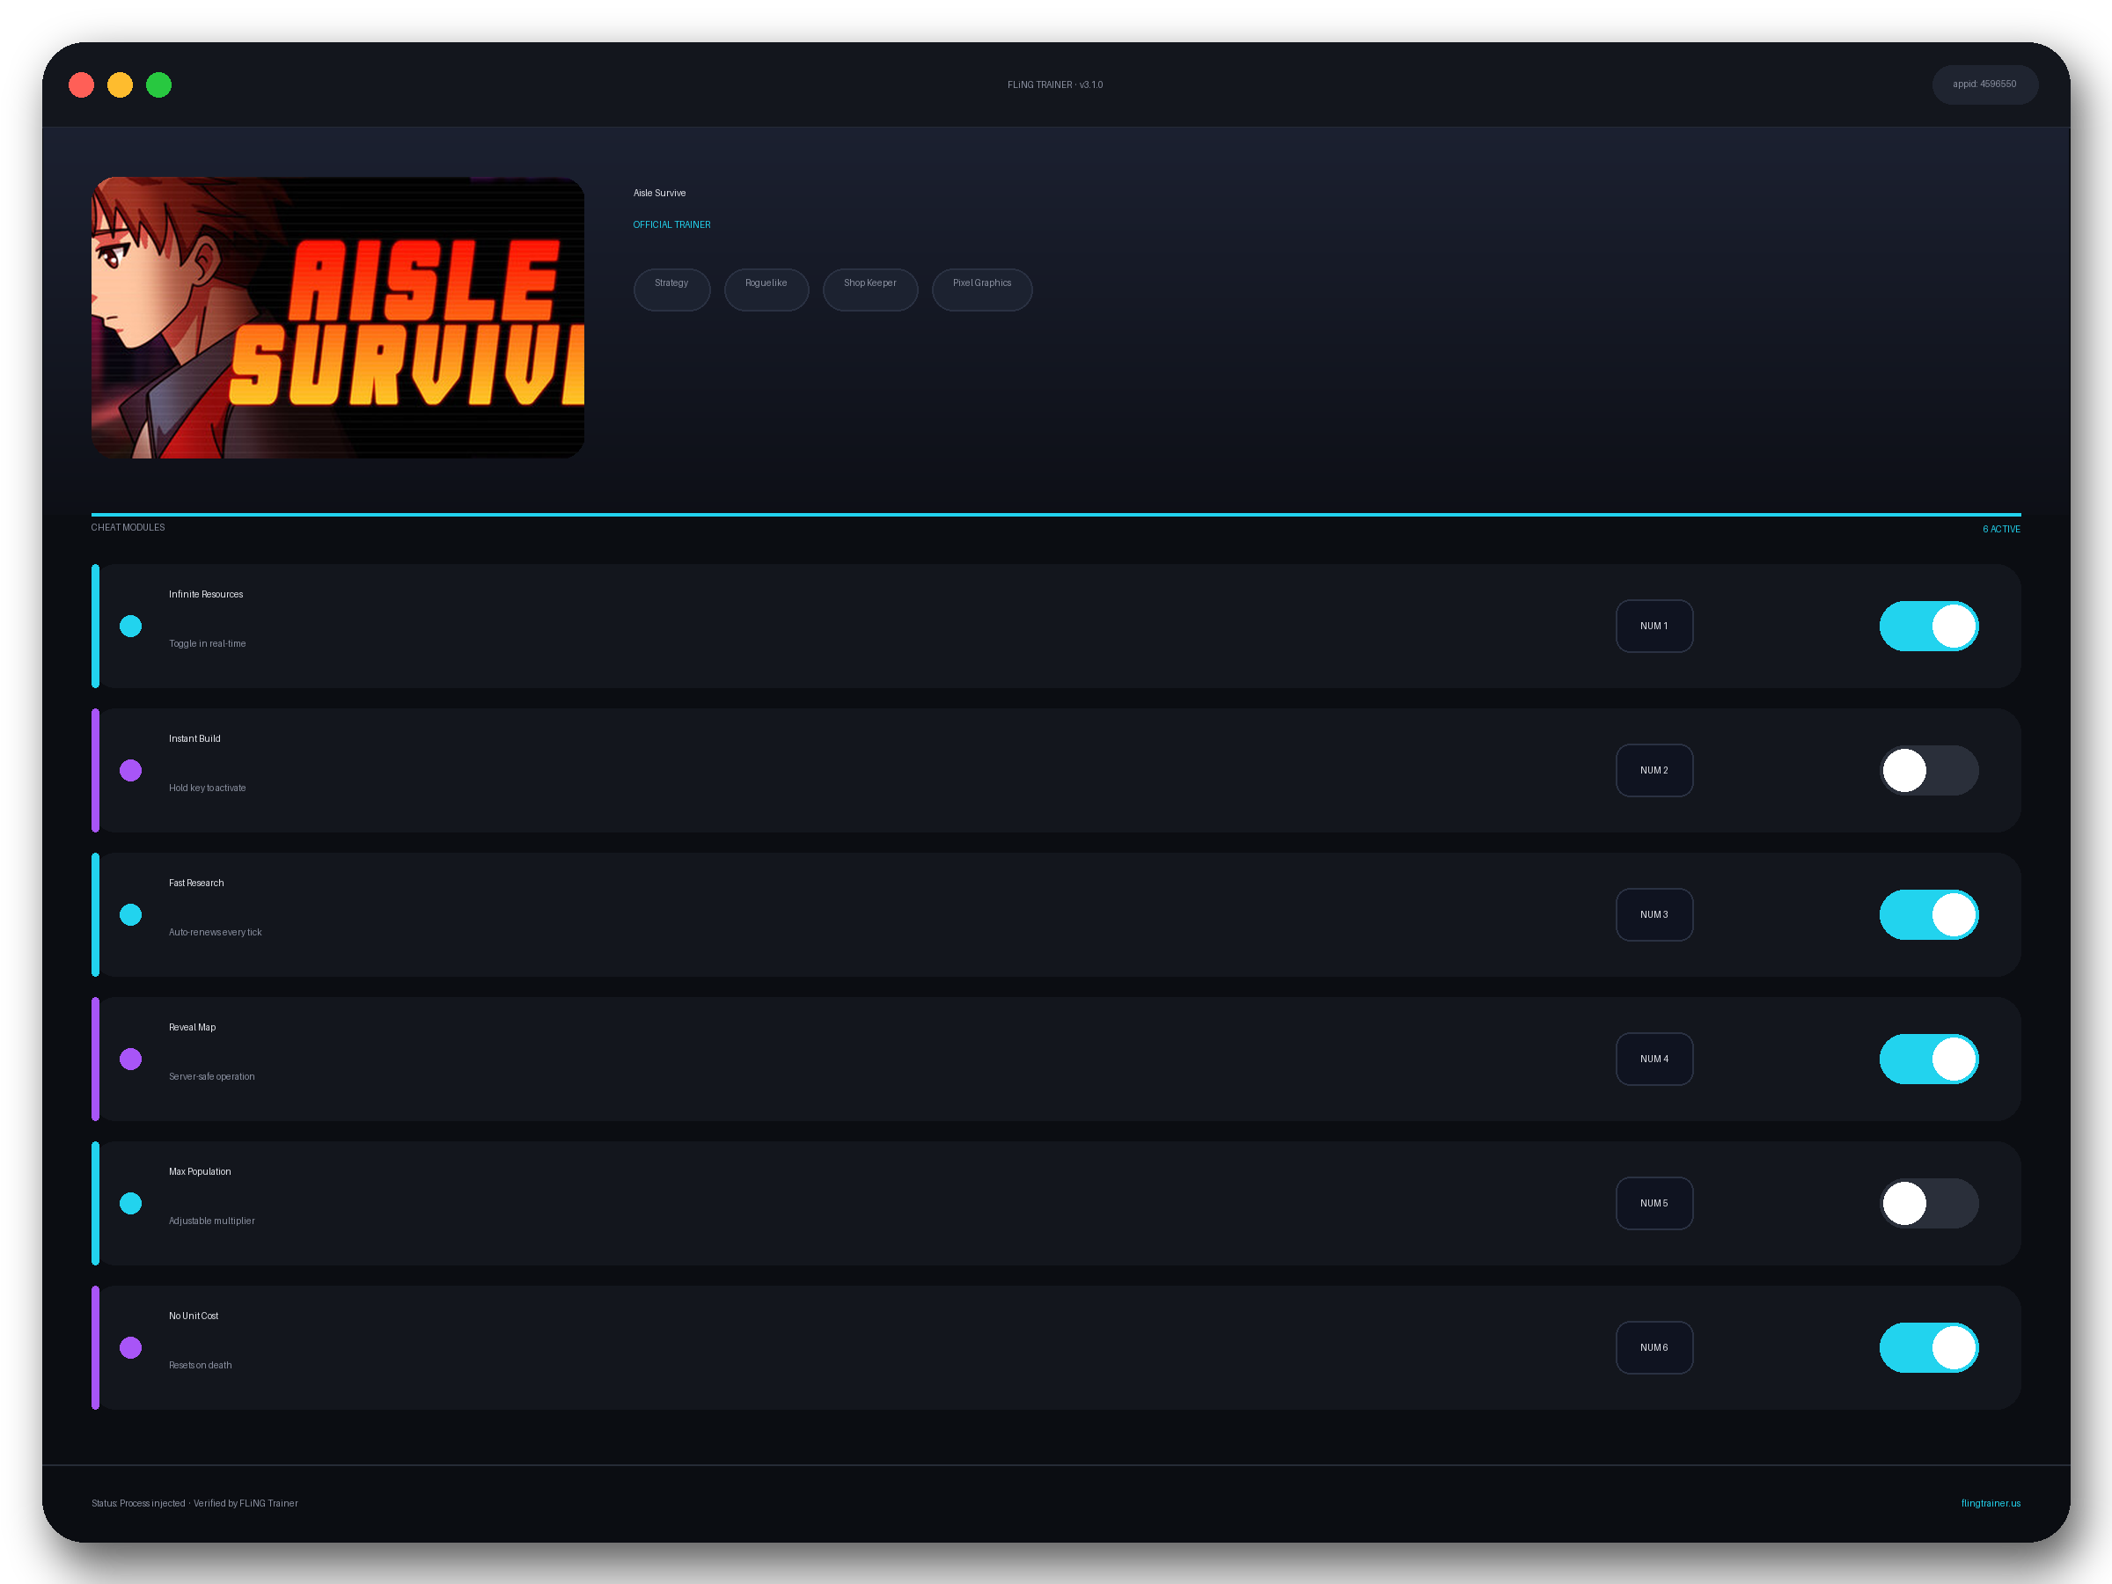Click the 'Server-safe operation' description
Image resolution: width=2112 pixels, height=1584 pixels.
(x=211, y=1076)
